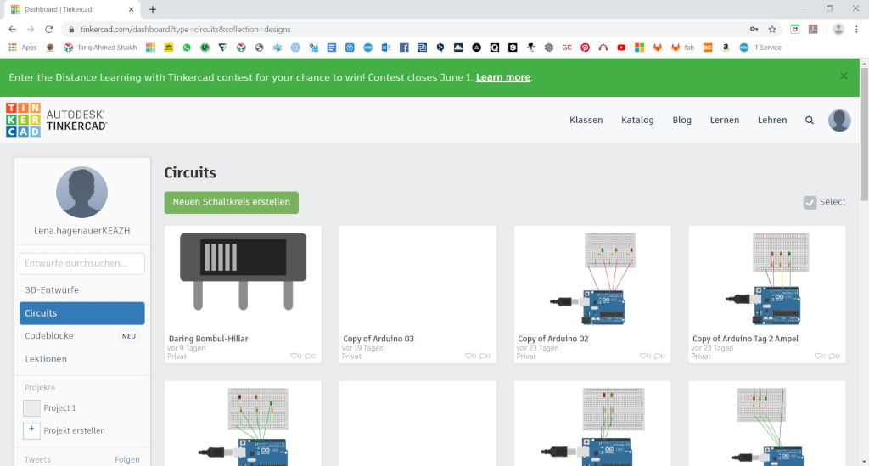869x466 pixels.
Task: Click the browser back arrow
Action: 12,30
